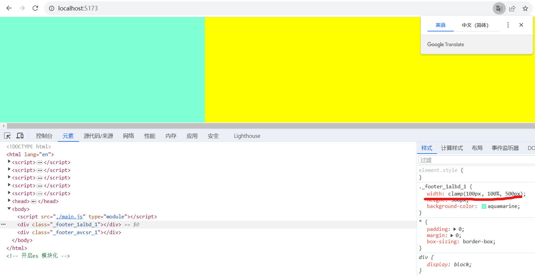
Task: Collapse the body element node
Action: coord(9,209)
